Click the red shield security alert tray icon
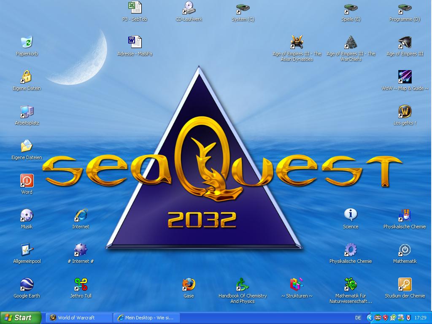 (385, 318)
